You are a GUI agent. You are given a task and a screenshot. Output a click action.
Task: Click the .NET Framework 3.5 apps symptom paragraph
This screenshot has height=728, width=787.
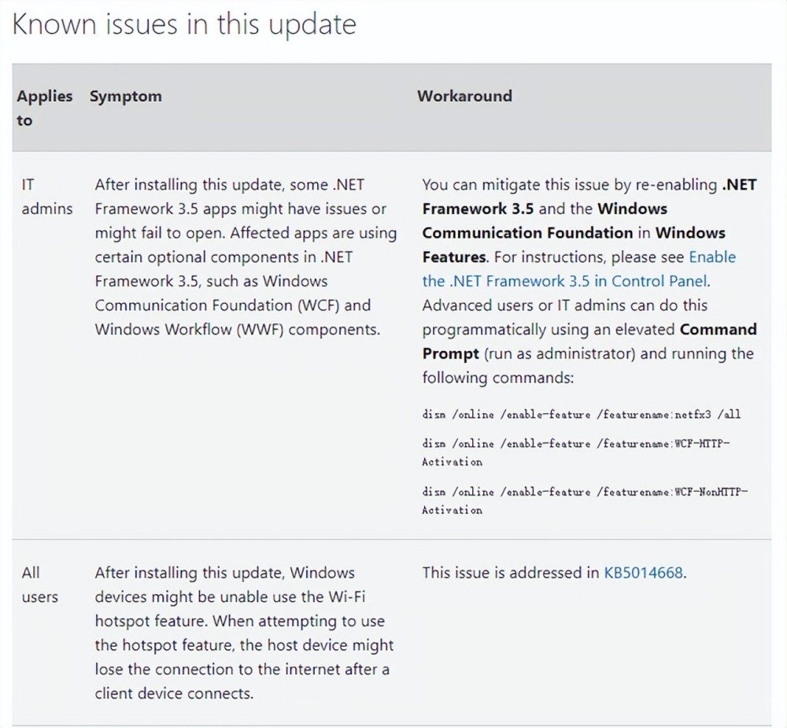pos(245,257)
